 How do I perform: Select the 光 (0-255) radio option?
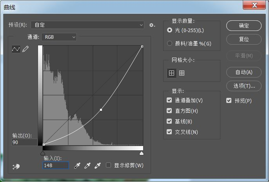coord(170,30)
